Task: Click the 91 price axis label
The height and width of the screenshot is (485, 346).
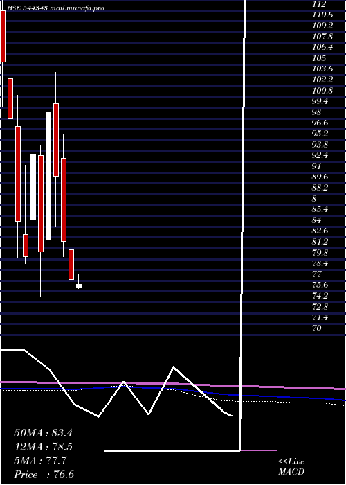Action: point(317,166)
